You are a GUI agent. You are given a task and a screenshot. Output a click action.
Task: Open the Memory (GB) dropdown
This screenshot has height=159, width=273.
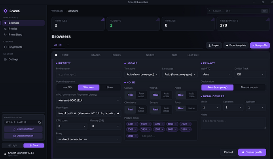click(x=105, y=126)
